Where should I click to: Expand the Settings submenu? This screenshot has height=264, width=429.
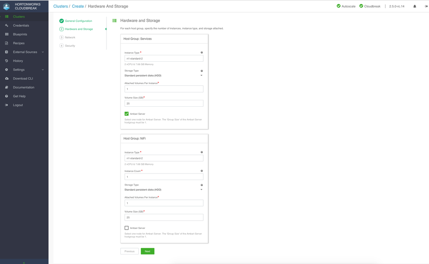[x=26, y=69]
